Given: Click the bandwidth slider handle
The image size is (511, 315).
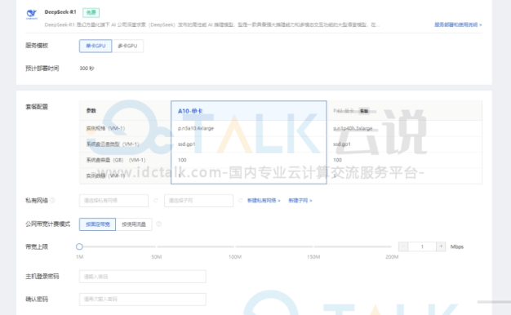Looking at the screenshot, I should click(79, 246).
